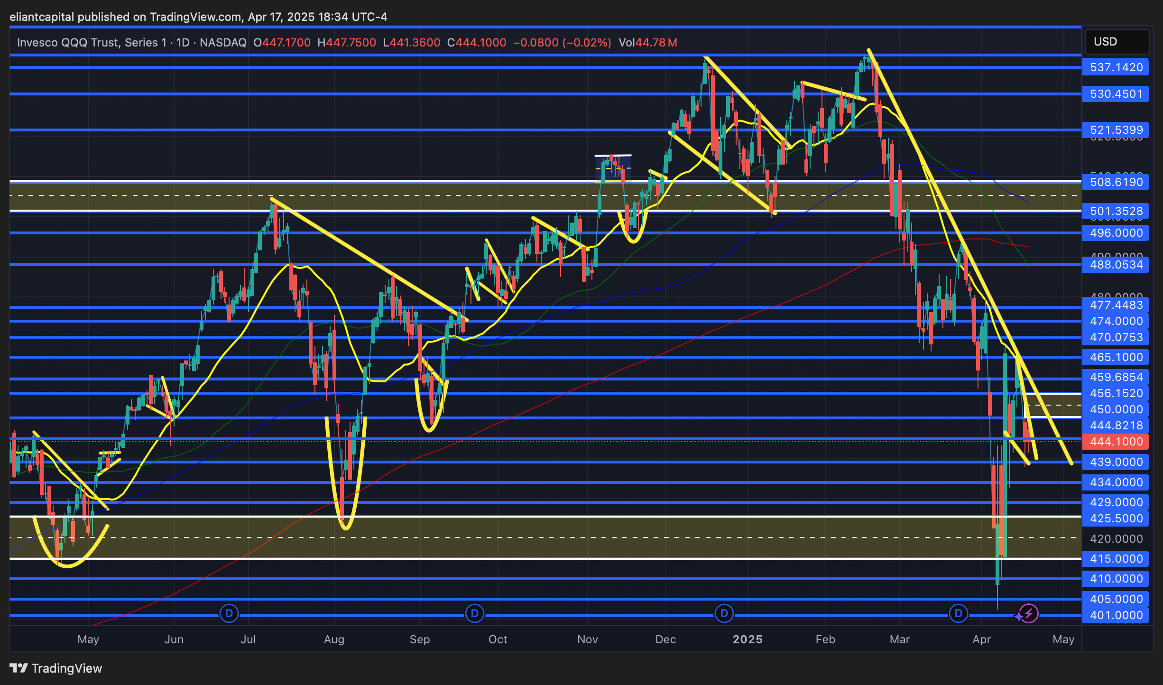Image resolution: width=1163 pixels, height=685 pixels.
Task: Click the dividend marker near July
Action: click(x=229, y=613)
